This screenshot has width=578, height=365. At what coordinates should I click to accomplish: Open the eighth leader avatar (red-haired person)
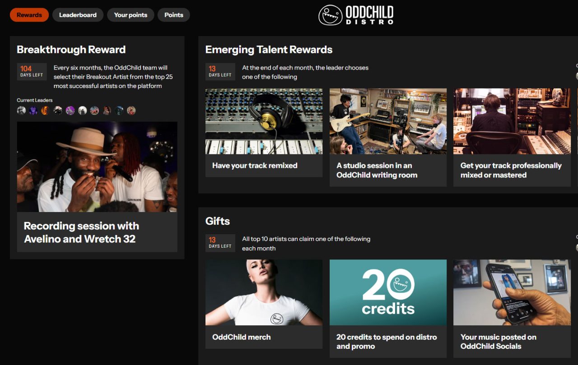click(x=107, y=111)
